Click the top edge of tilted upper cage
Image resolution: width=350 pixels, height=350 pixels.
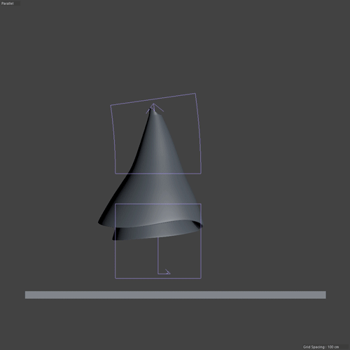(153, 99)
